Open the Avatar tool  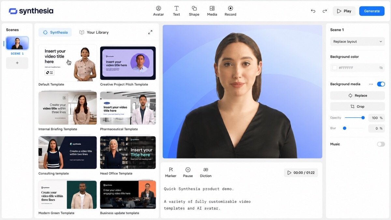coord(158,11)
